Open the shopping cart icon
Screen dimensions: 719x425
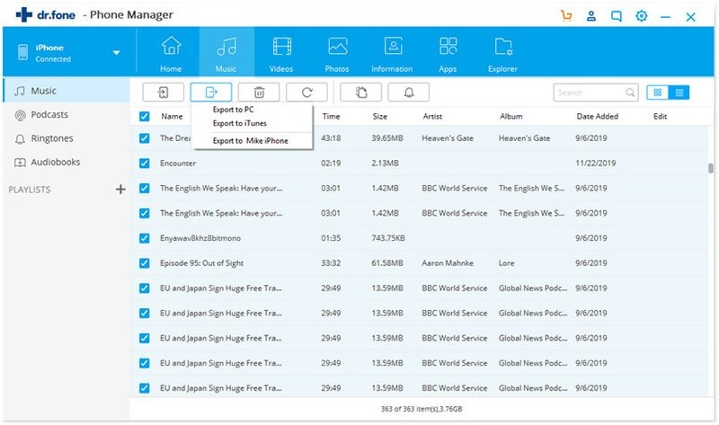click(566, 16)
